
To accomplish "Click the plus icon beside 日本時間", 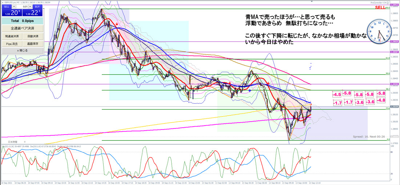I will click(25, 141).
